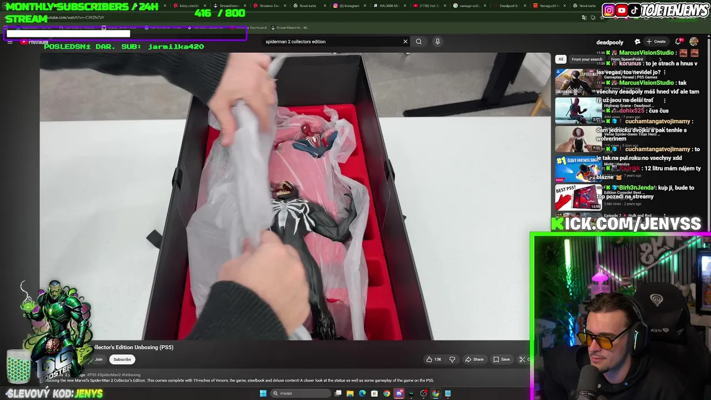Click the YouTube search magnifier button
This screenshot has width=711, height=400.
point(419,42)
